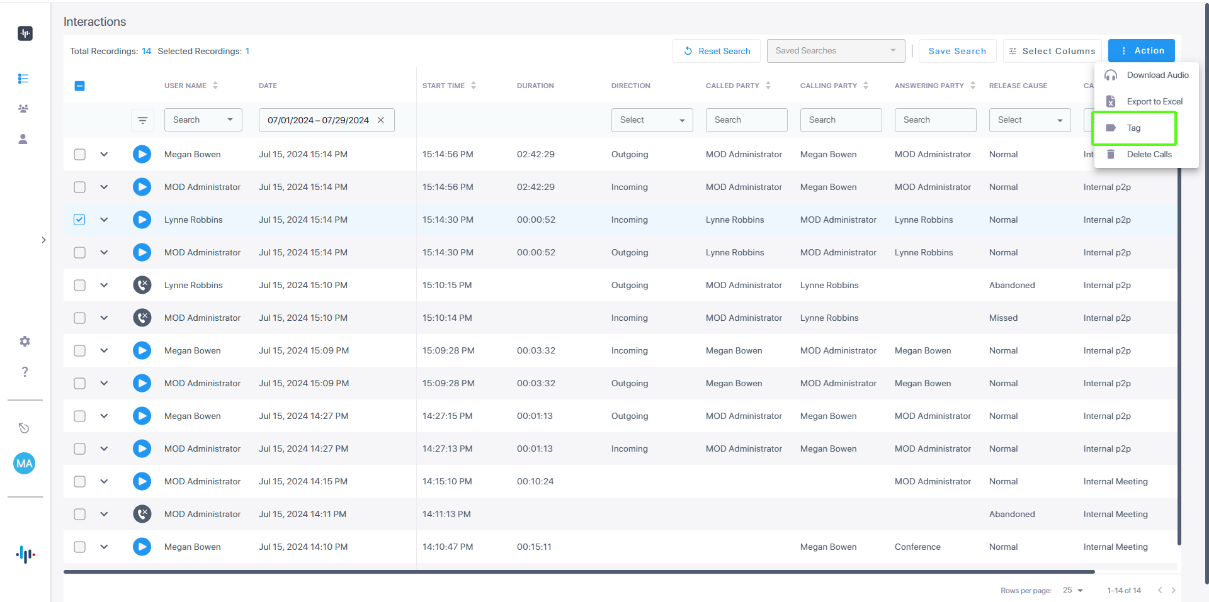Viewport: 1209px width, 602px height.
Task: Toggle the select-all header checkbox
Action: click(79, 86)
